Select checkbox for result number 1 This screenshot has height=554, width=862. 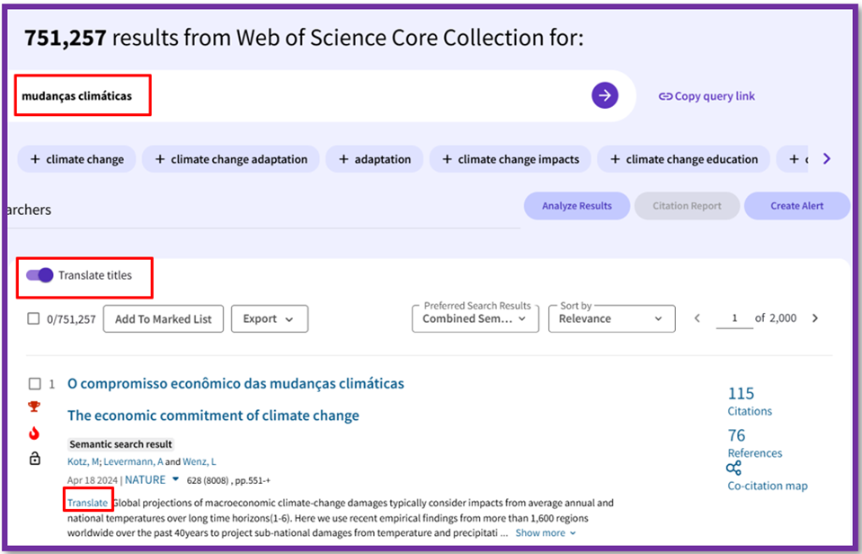(x=34, y=384)
